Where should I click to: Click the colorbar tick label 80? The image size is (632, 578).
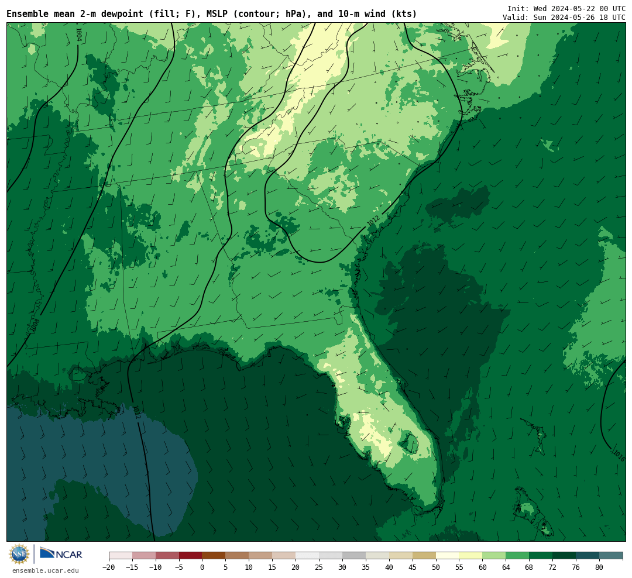click(599, 567)
